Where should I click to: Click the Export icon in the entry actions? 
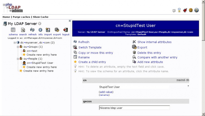(134, 47)
